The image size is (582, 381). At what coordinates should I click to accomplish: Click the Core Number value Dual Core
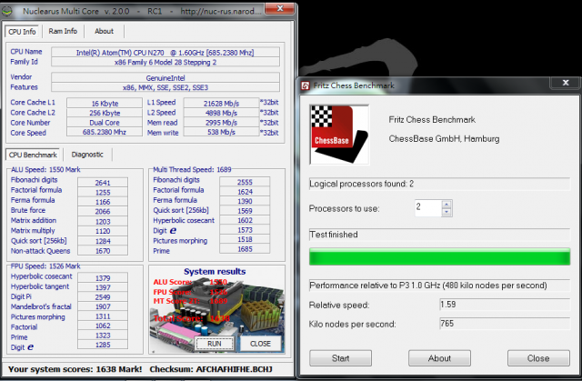pos(105,123)
